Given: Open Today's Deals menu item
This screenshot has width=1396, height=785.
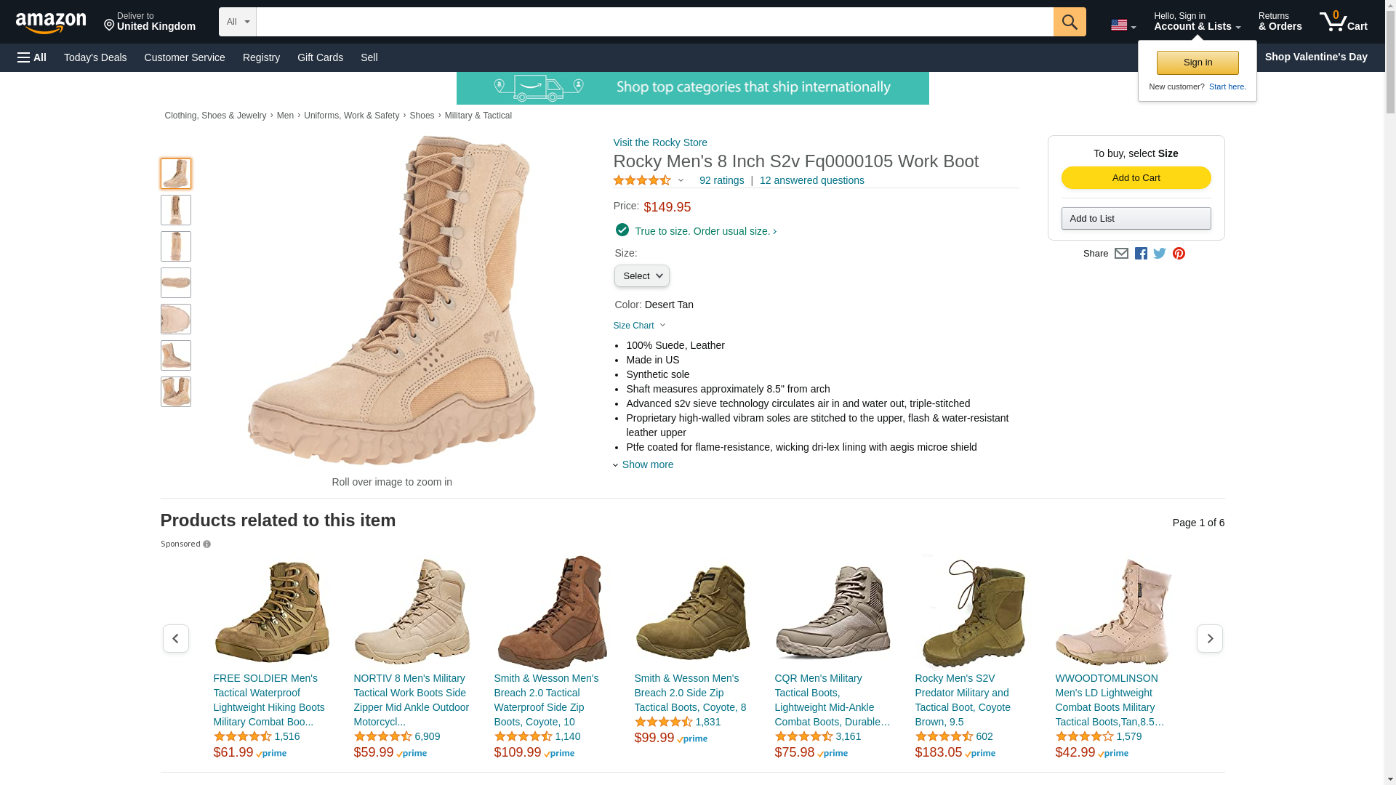Looking at the screenshot, I should [95, 57].
